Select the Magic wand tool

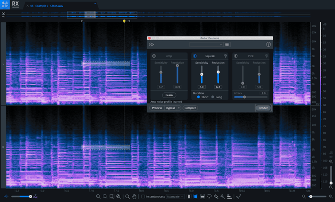223,197
